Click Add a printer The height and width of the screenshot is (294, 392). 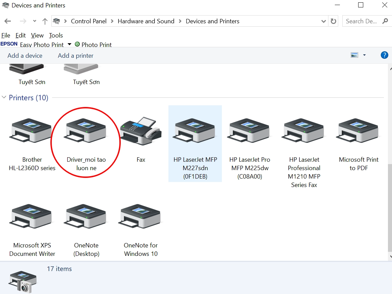[75, 56]
